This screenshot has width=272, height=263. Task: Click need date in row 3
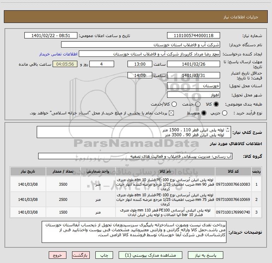(x=28, y=212)
